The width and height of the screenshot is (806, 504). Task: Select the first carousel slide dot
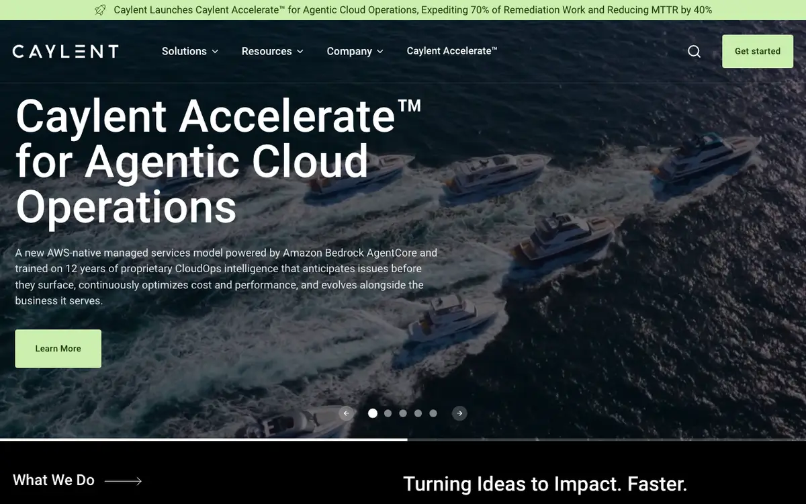[x=373, y=413]
